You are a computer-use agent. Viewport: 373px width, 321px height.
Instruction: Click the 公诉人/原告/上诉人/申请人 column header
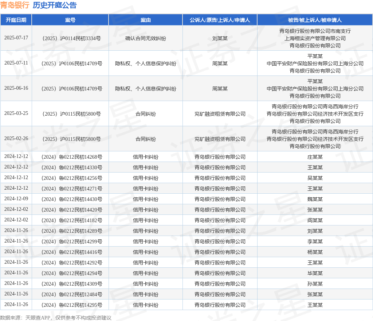pos(220,20)
